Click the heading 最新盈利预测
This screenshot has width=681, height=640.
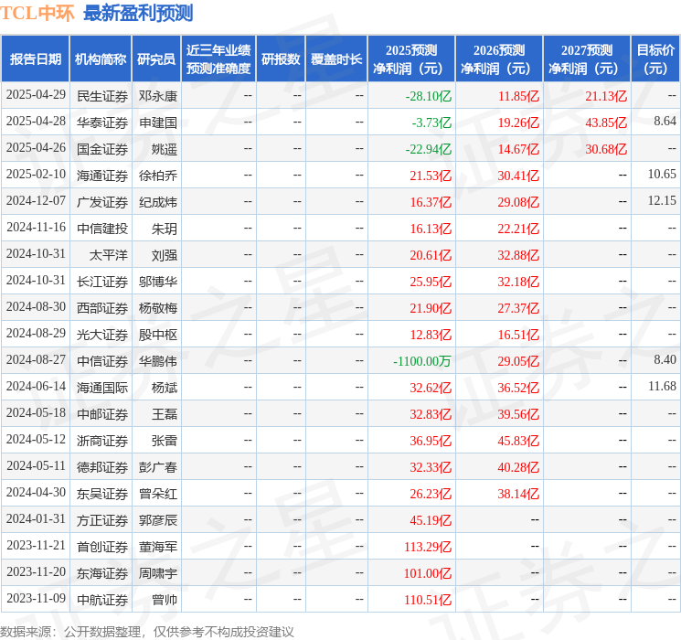(138, 13)
